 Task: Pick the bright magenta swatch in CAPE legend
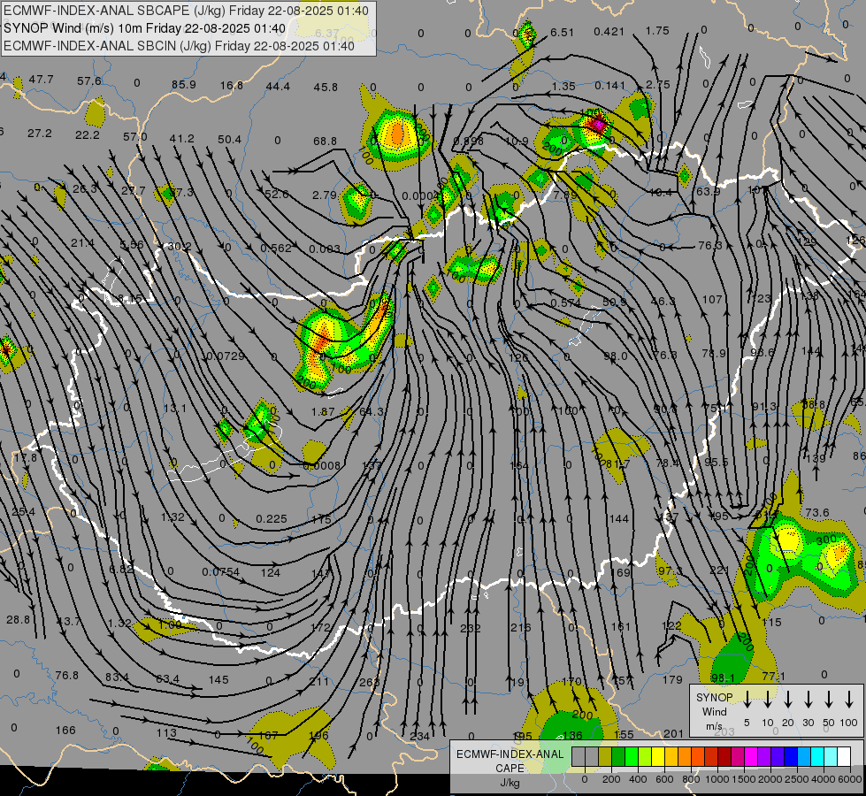(x=751, y=757)
